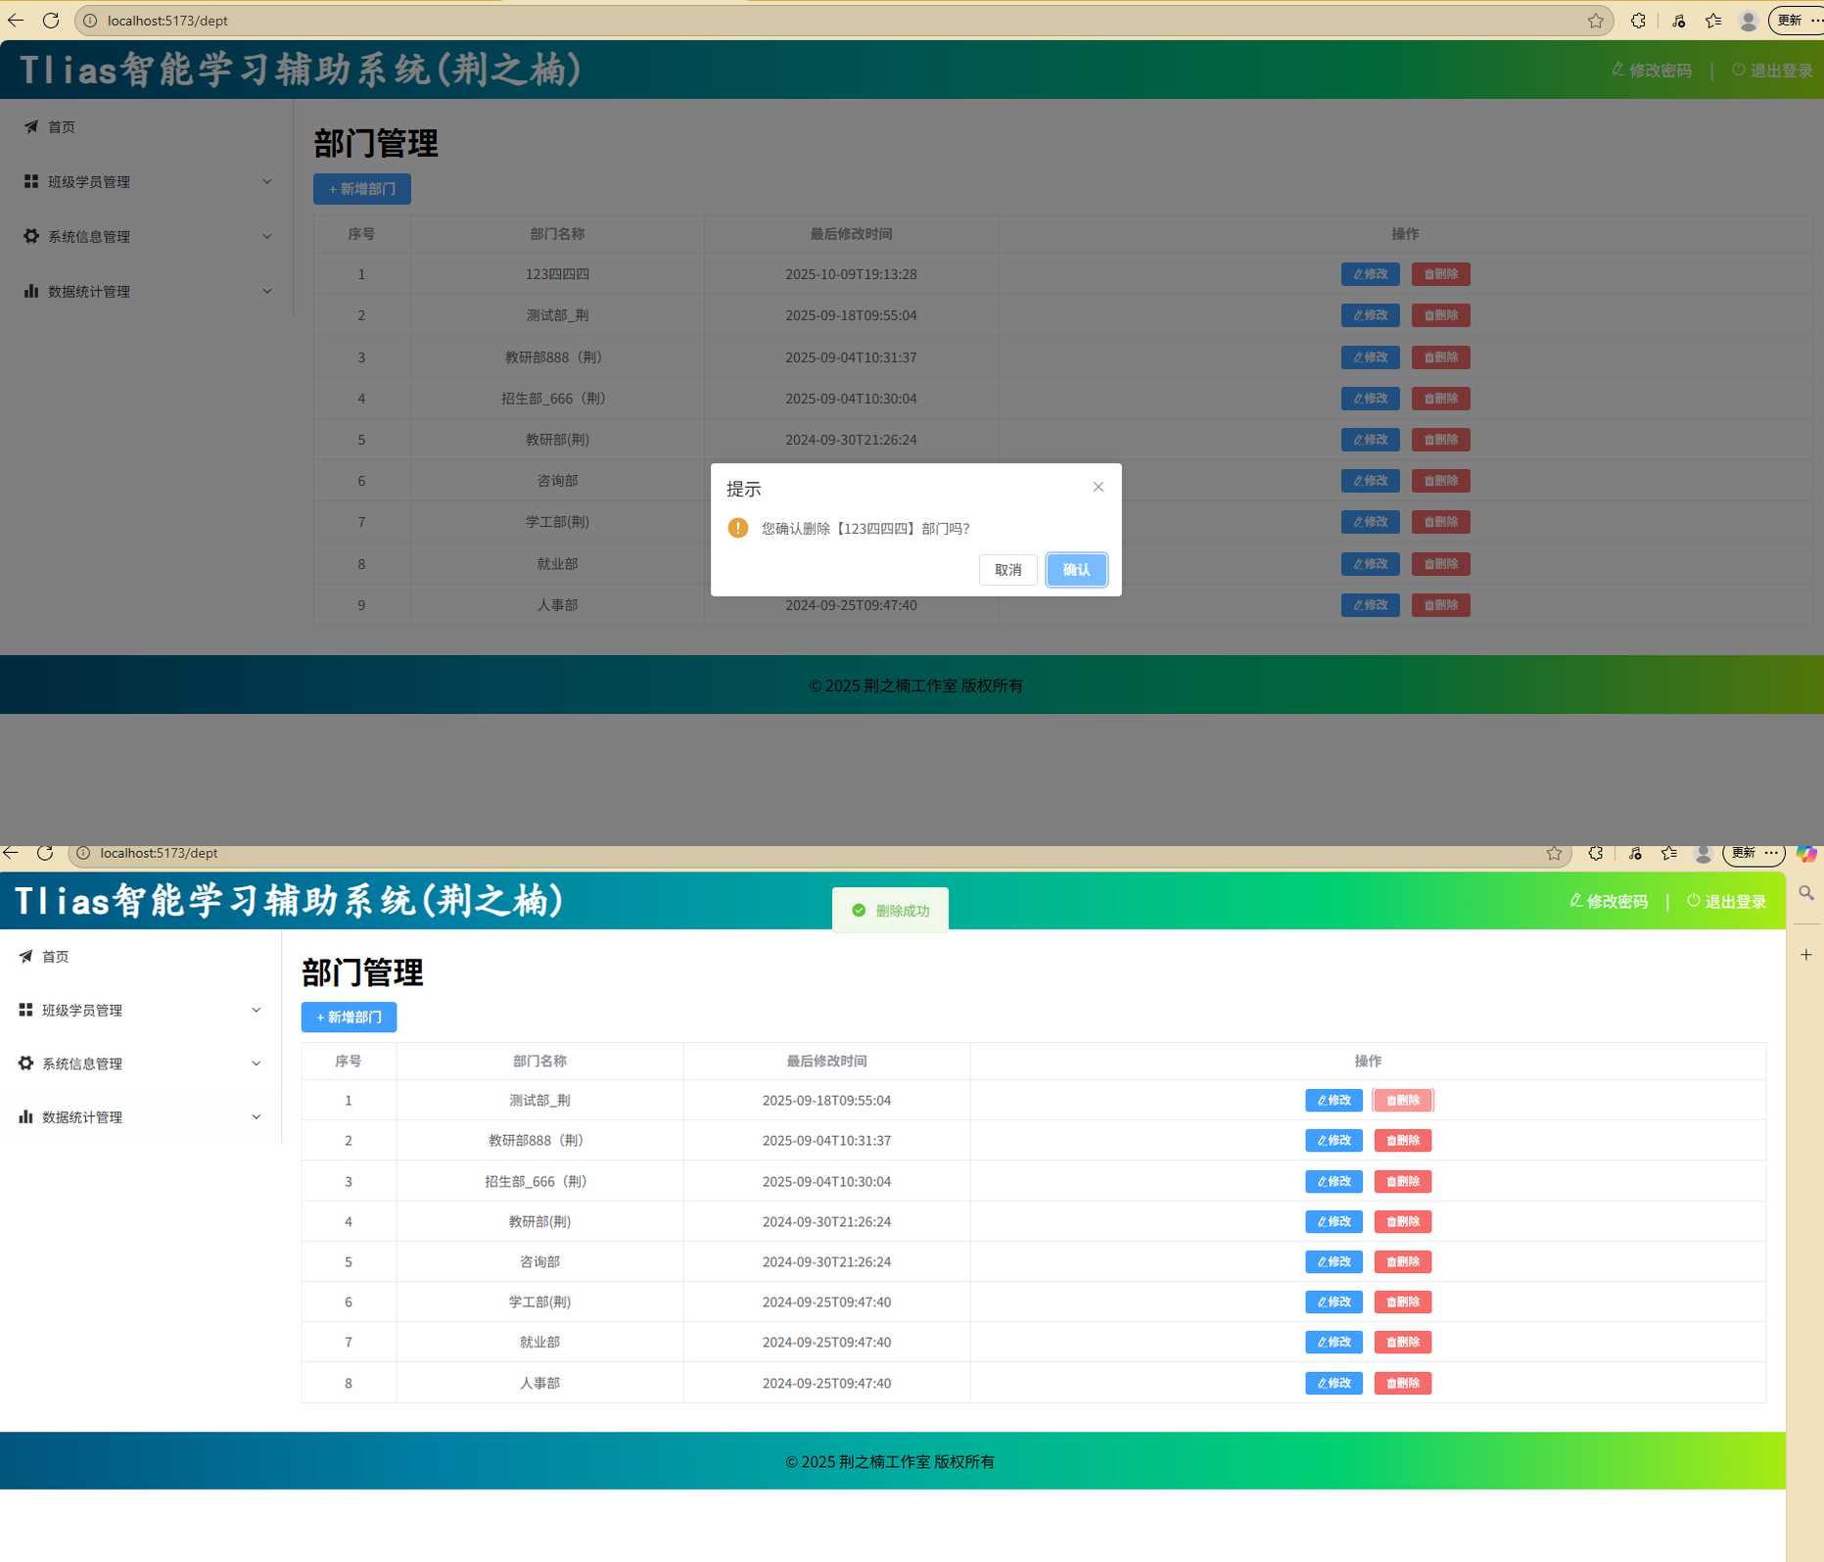Viewport: 1824px width, 1562px height.
Task: Open the browser sidebar search magnifier icon
Action: pyautogui.click(x=1806, y=893)
